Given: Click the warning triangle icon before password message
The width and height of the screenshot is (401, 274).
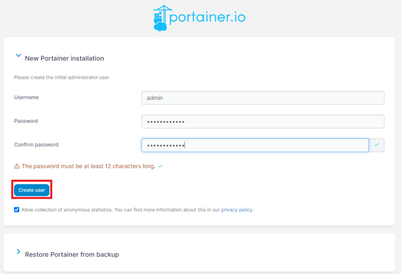Looking at the screenshot, I should pyautogui.click(x=17, y=166).
